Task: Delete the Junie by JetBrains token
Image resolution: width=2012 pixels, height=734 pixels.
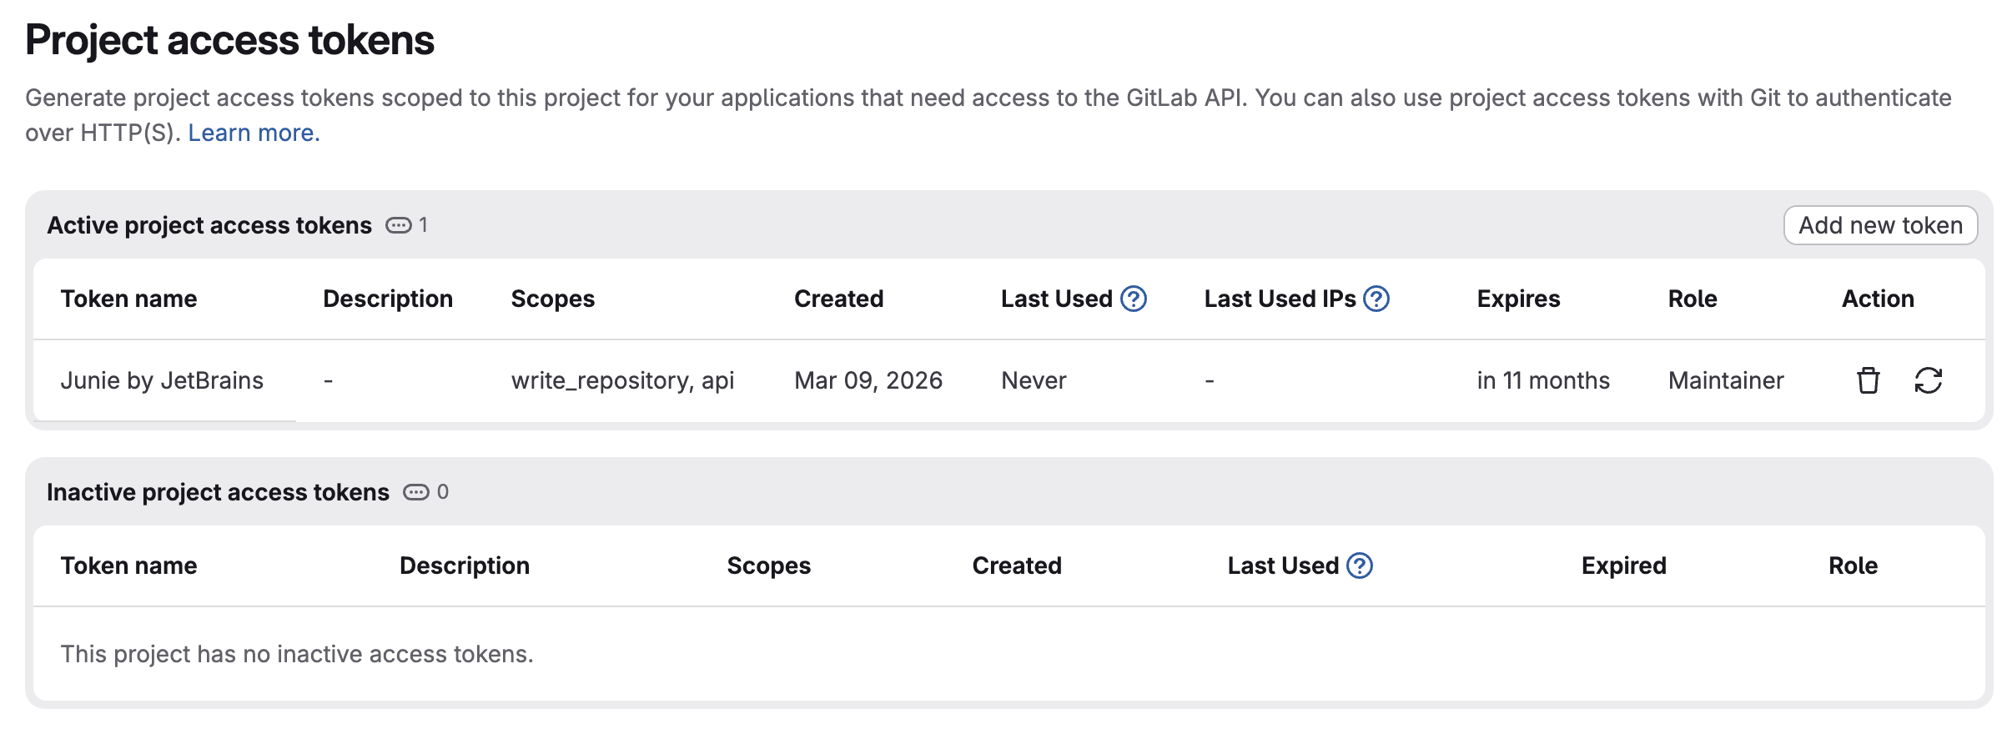Action: (x=1868, y=380)
